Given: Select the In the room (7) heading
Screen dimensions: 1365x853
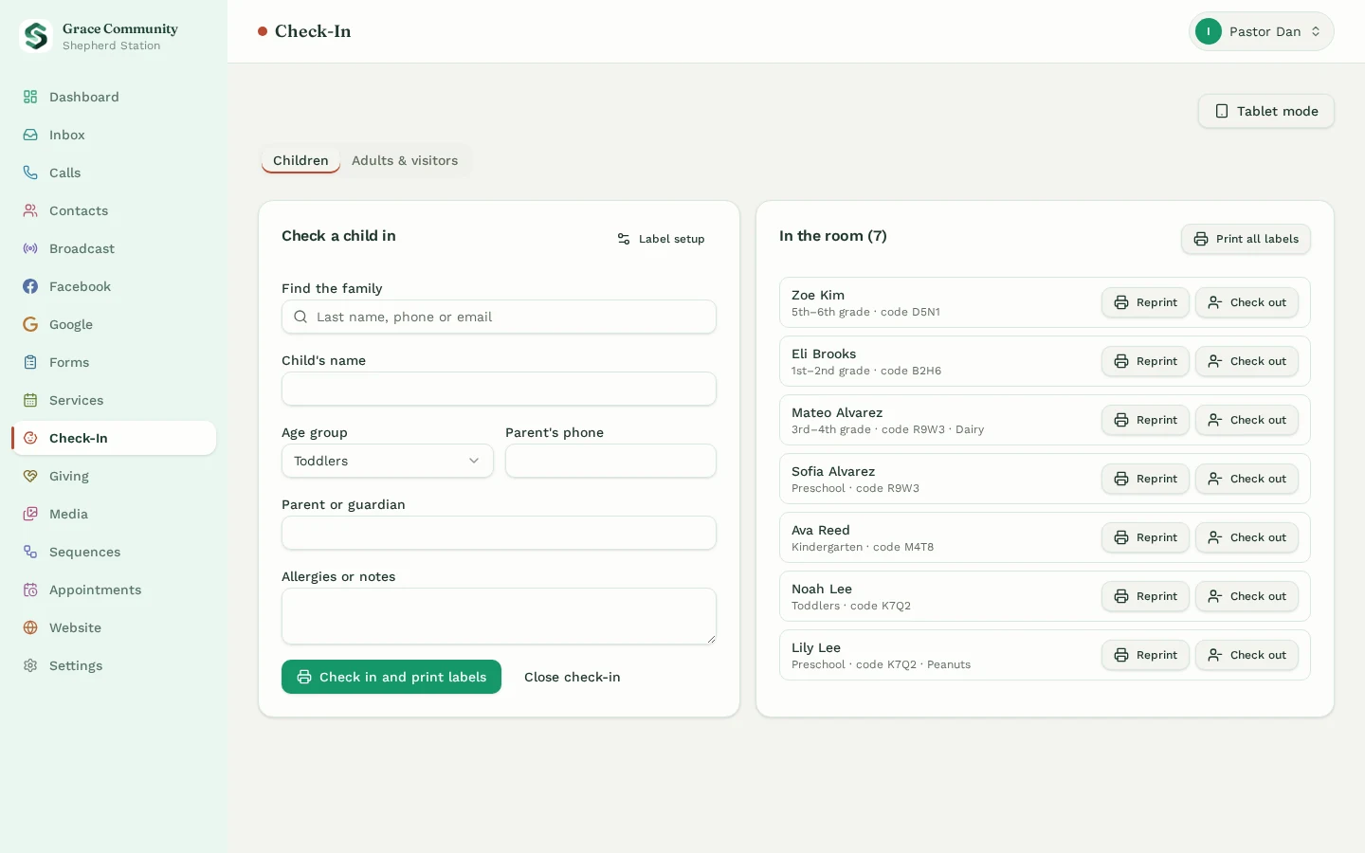Looking at the screenshot, I should tap(833, 236).
